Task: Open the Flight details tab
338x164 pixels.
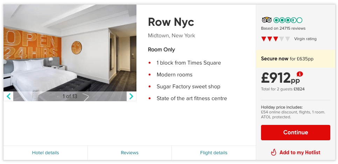Action: point(214,153)
